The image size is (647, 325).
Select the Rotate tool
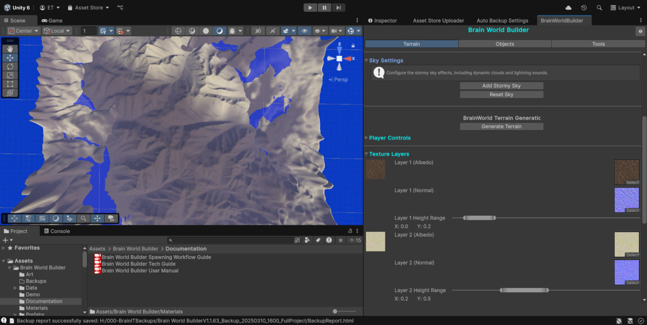(x=10, y=66)
